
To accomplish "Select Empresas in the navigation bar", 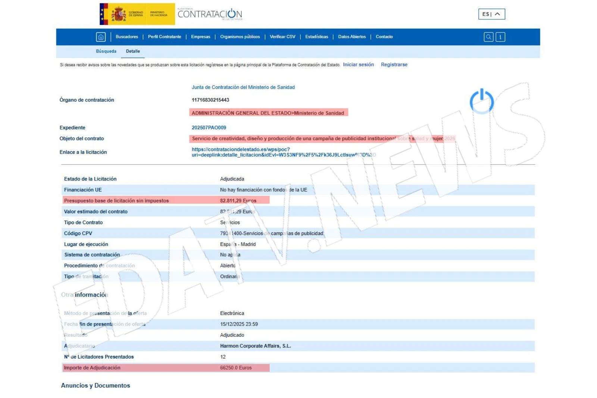I will [201, 37].
